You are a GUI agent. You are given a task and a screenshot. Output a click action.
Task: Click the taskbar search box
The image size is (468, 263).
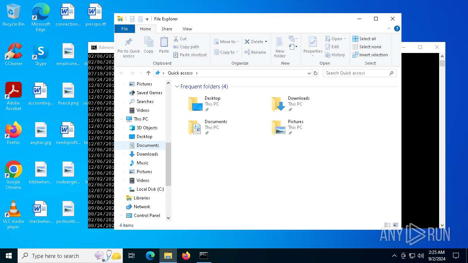click(71, 256)
